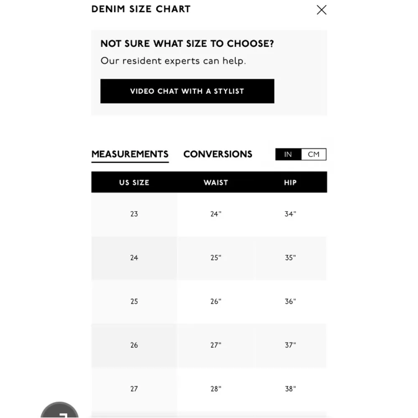The width and height of the screenshot is (418, 418).
Task: Close the denim size chart panel
Action: [x=321, y=10]
